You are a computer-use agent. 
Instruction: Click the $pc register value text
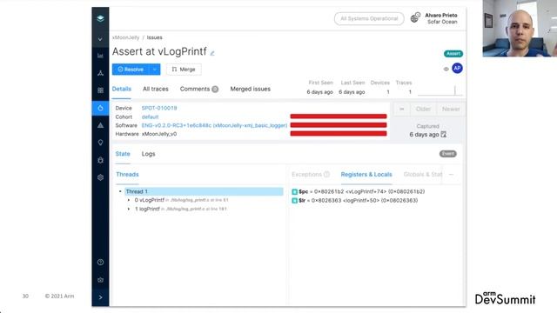(x=369, y=191)
